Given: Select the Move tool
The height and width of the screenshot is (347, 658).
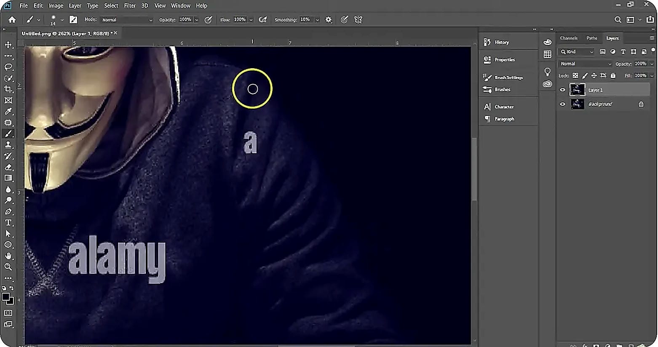Looking at the screenshot, I should tap(8, 45).
